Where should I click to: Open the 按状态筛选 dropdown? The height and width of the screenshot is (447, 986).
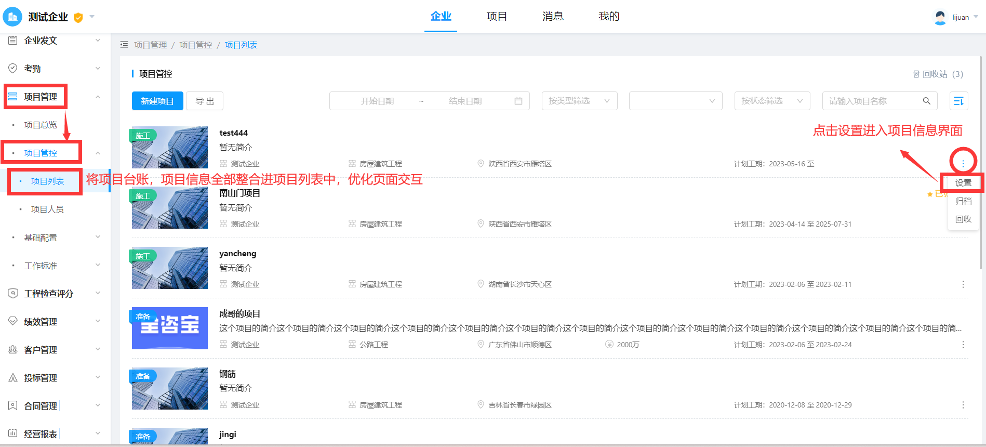(772, 101)
